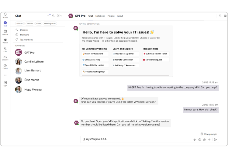Screen dimensions: 228x152
Task: Open the Activity bell icon
Action: tap(5, 14)
